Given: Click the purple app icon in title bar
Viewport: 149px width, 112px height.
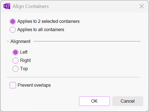Looking at the screenshot, I should pos(7,6).
